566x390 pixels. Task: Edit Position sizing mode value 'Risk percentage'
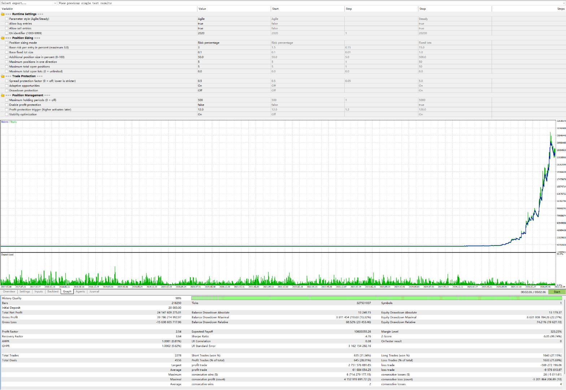point(234,43)
